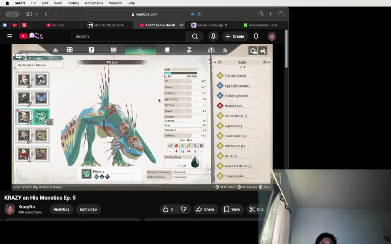Click the Noxious Spit skill icon
This screenshot has height=244, width=391.
[220, 106]
